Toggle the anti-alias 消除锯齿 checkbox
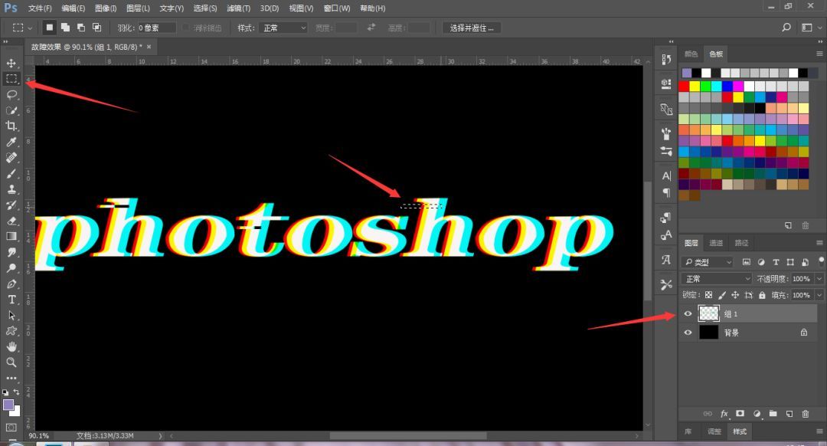 (x=185, y=28)
